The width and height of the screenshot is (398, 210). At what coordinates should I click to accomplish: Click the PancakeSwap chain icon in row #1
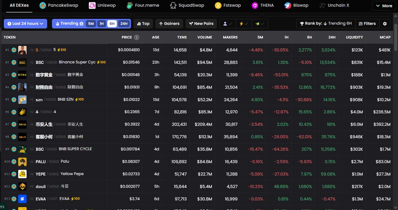click(14, 50)
